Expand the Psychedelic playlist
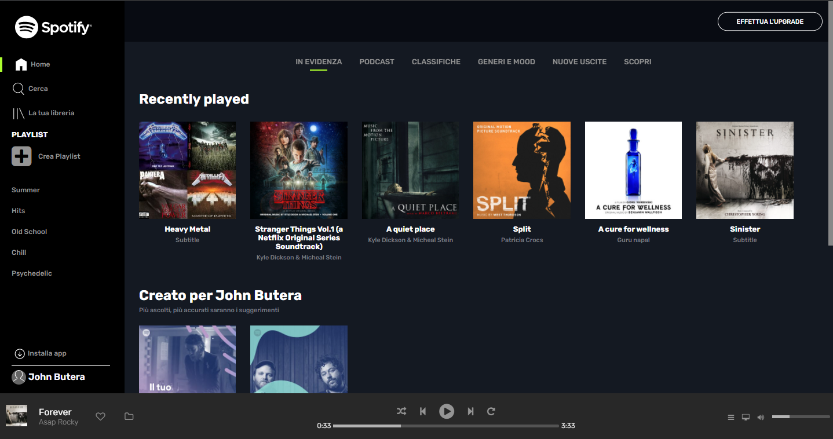Image resolution: width=833 pixels, height=439 pixels. [32, 273]
